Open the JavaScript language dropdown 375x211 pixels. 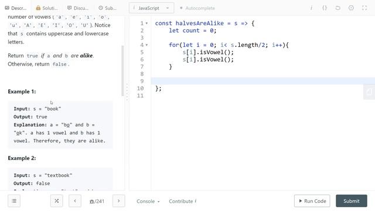[151, 8]
